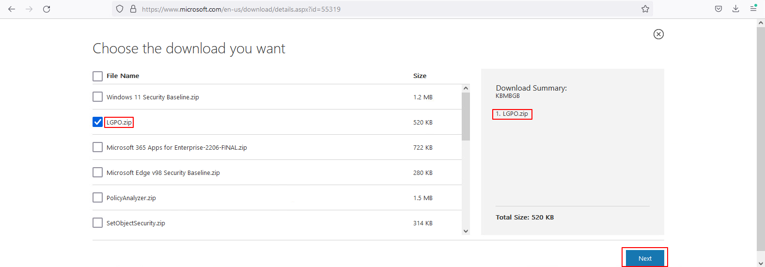Image resolution: width=765 pixels, height=267 pixels.
Task: Open the Save to Pocket icon
Action: [x=718, y=9]
